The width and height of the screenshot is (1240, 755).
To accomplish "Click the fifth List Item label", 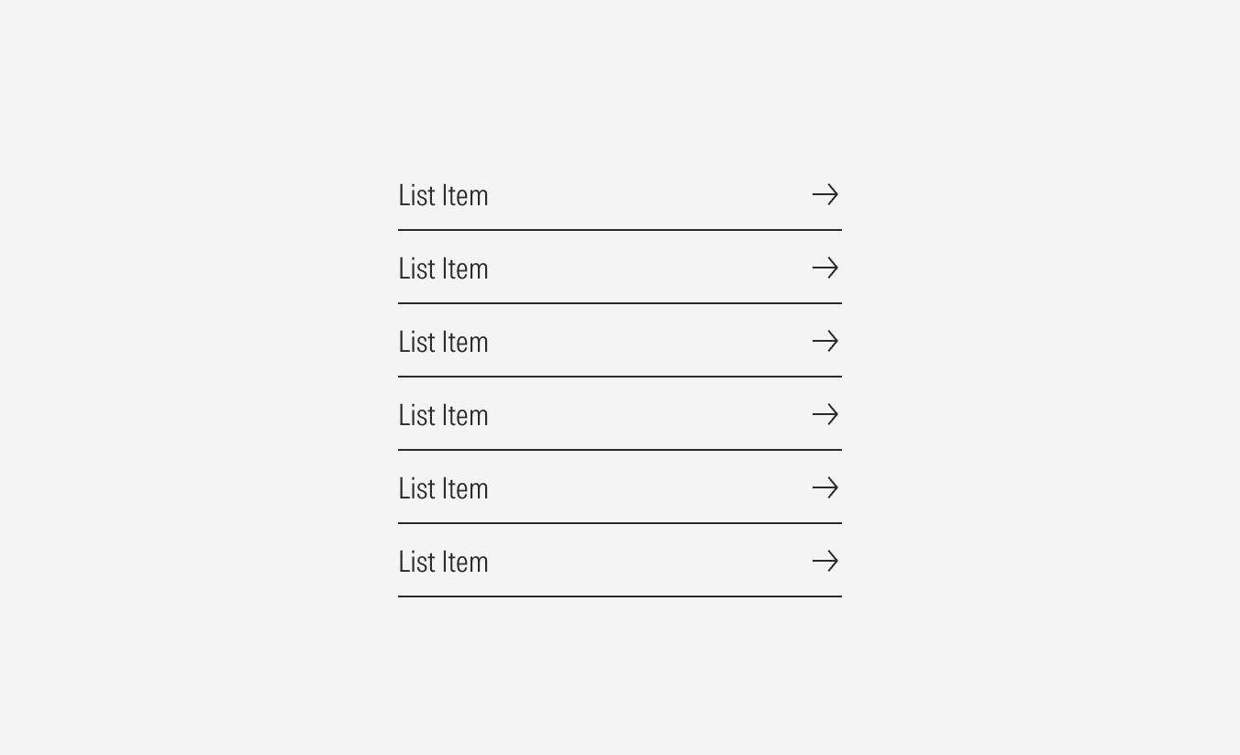I will pyautogui.click(x=443, y=488).
